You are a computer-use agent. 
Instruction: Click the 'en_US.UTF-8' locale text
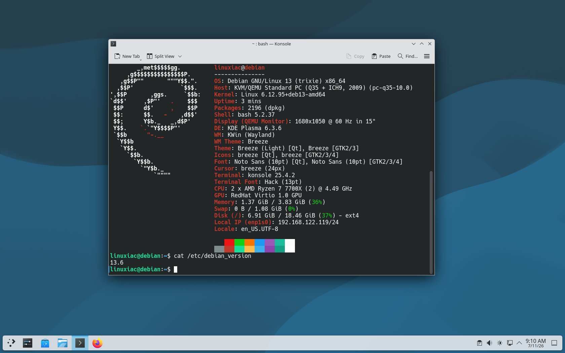pyautogui.click(x=259, y=229)
